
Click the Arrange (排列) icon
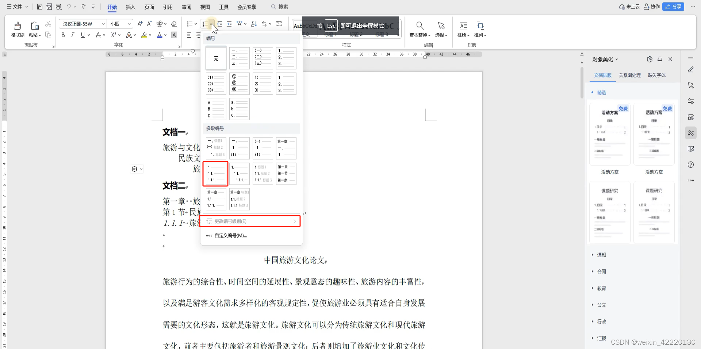coord(480,26)
